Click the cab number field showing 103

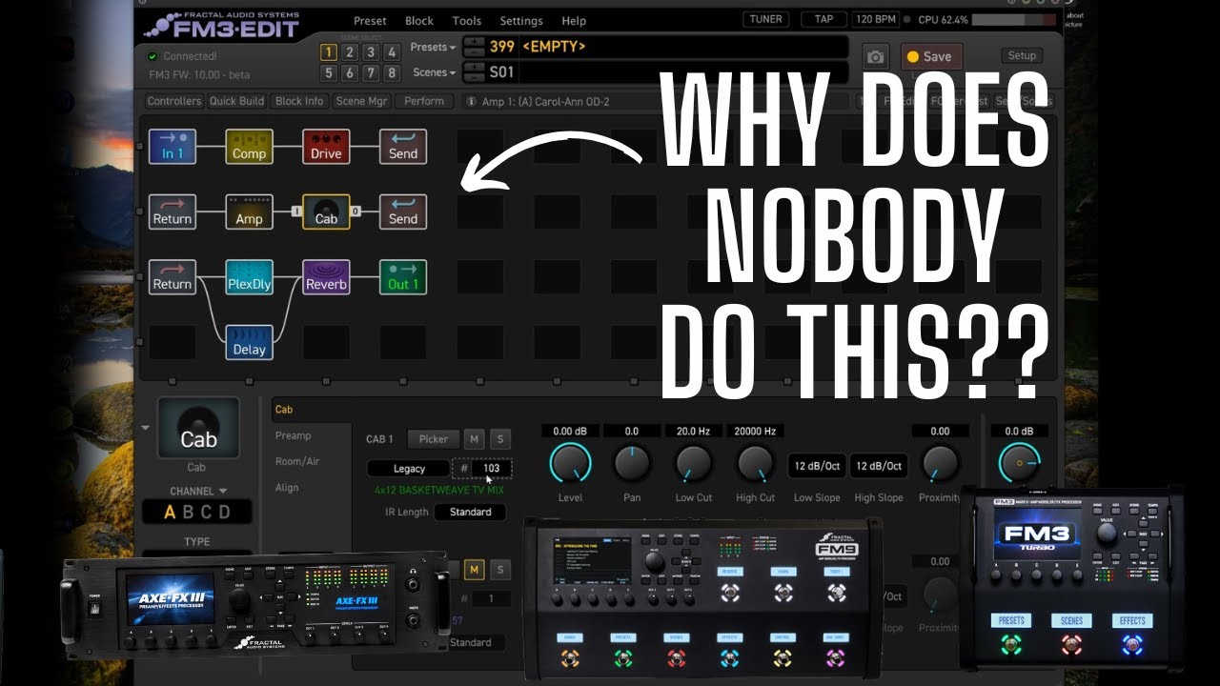pos(491,469)
